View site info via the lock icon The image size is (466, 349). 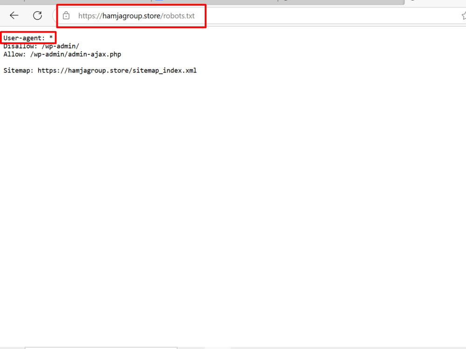pyautogui.click(x=66, y=15)
